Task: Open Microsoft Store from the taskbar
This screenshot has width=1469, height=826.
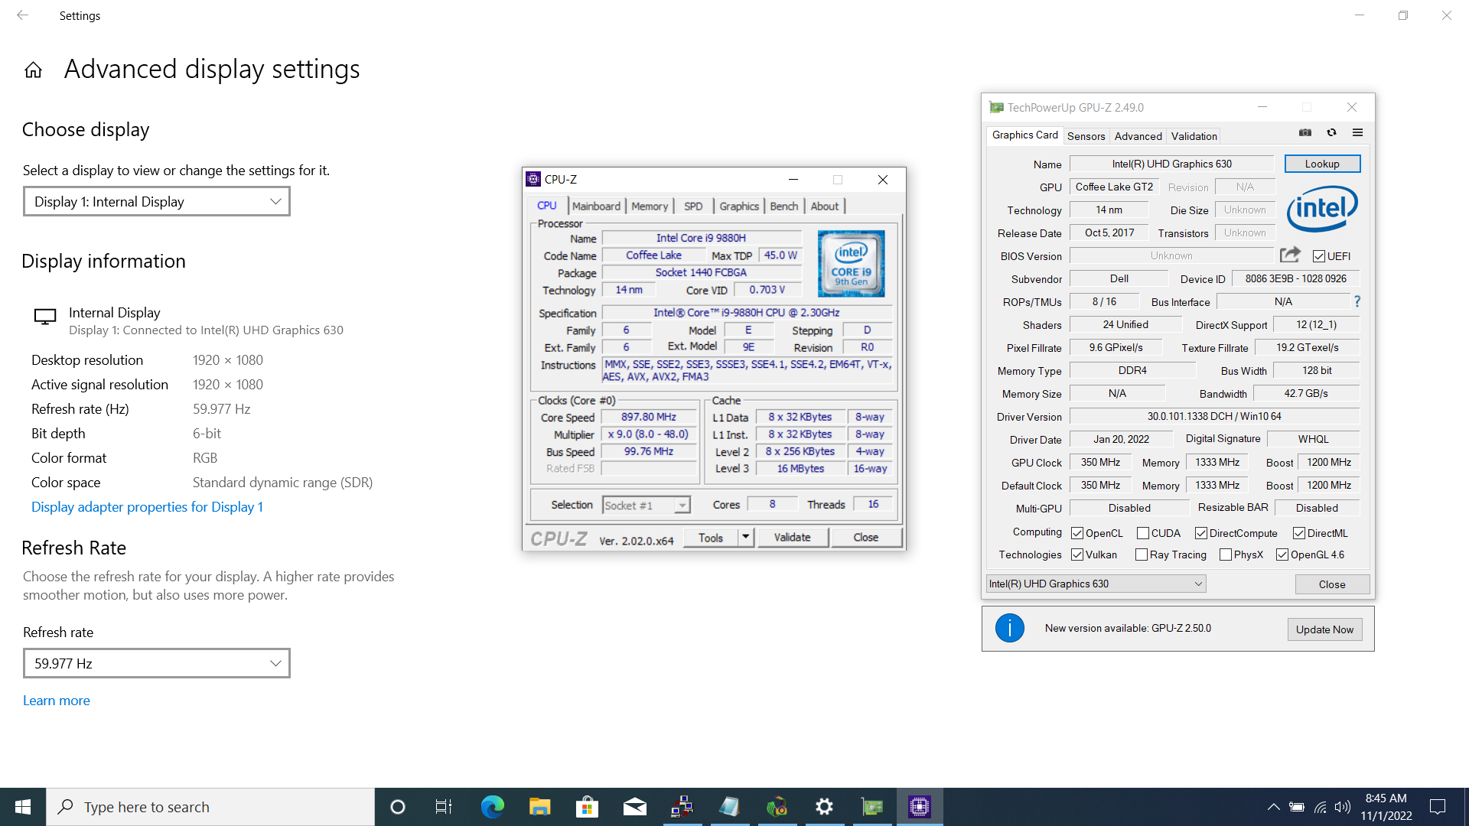Action: pos(587,807)
